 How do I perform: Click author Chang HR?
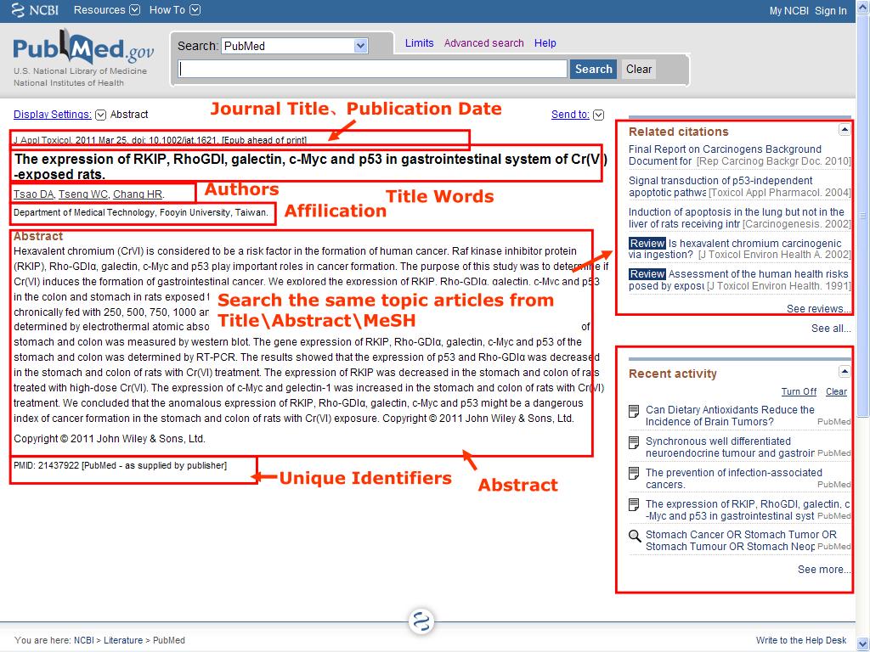(x=138, y=194)
